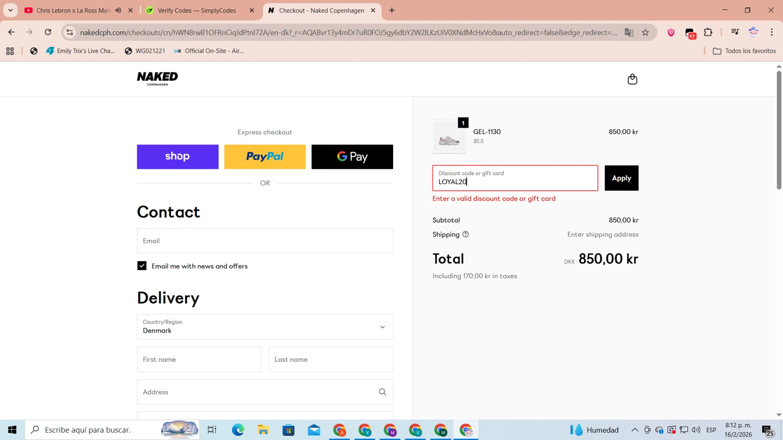
Task: Open the tab search dropdown arrow
Action: [x=10, y=10]
